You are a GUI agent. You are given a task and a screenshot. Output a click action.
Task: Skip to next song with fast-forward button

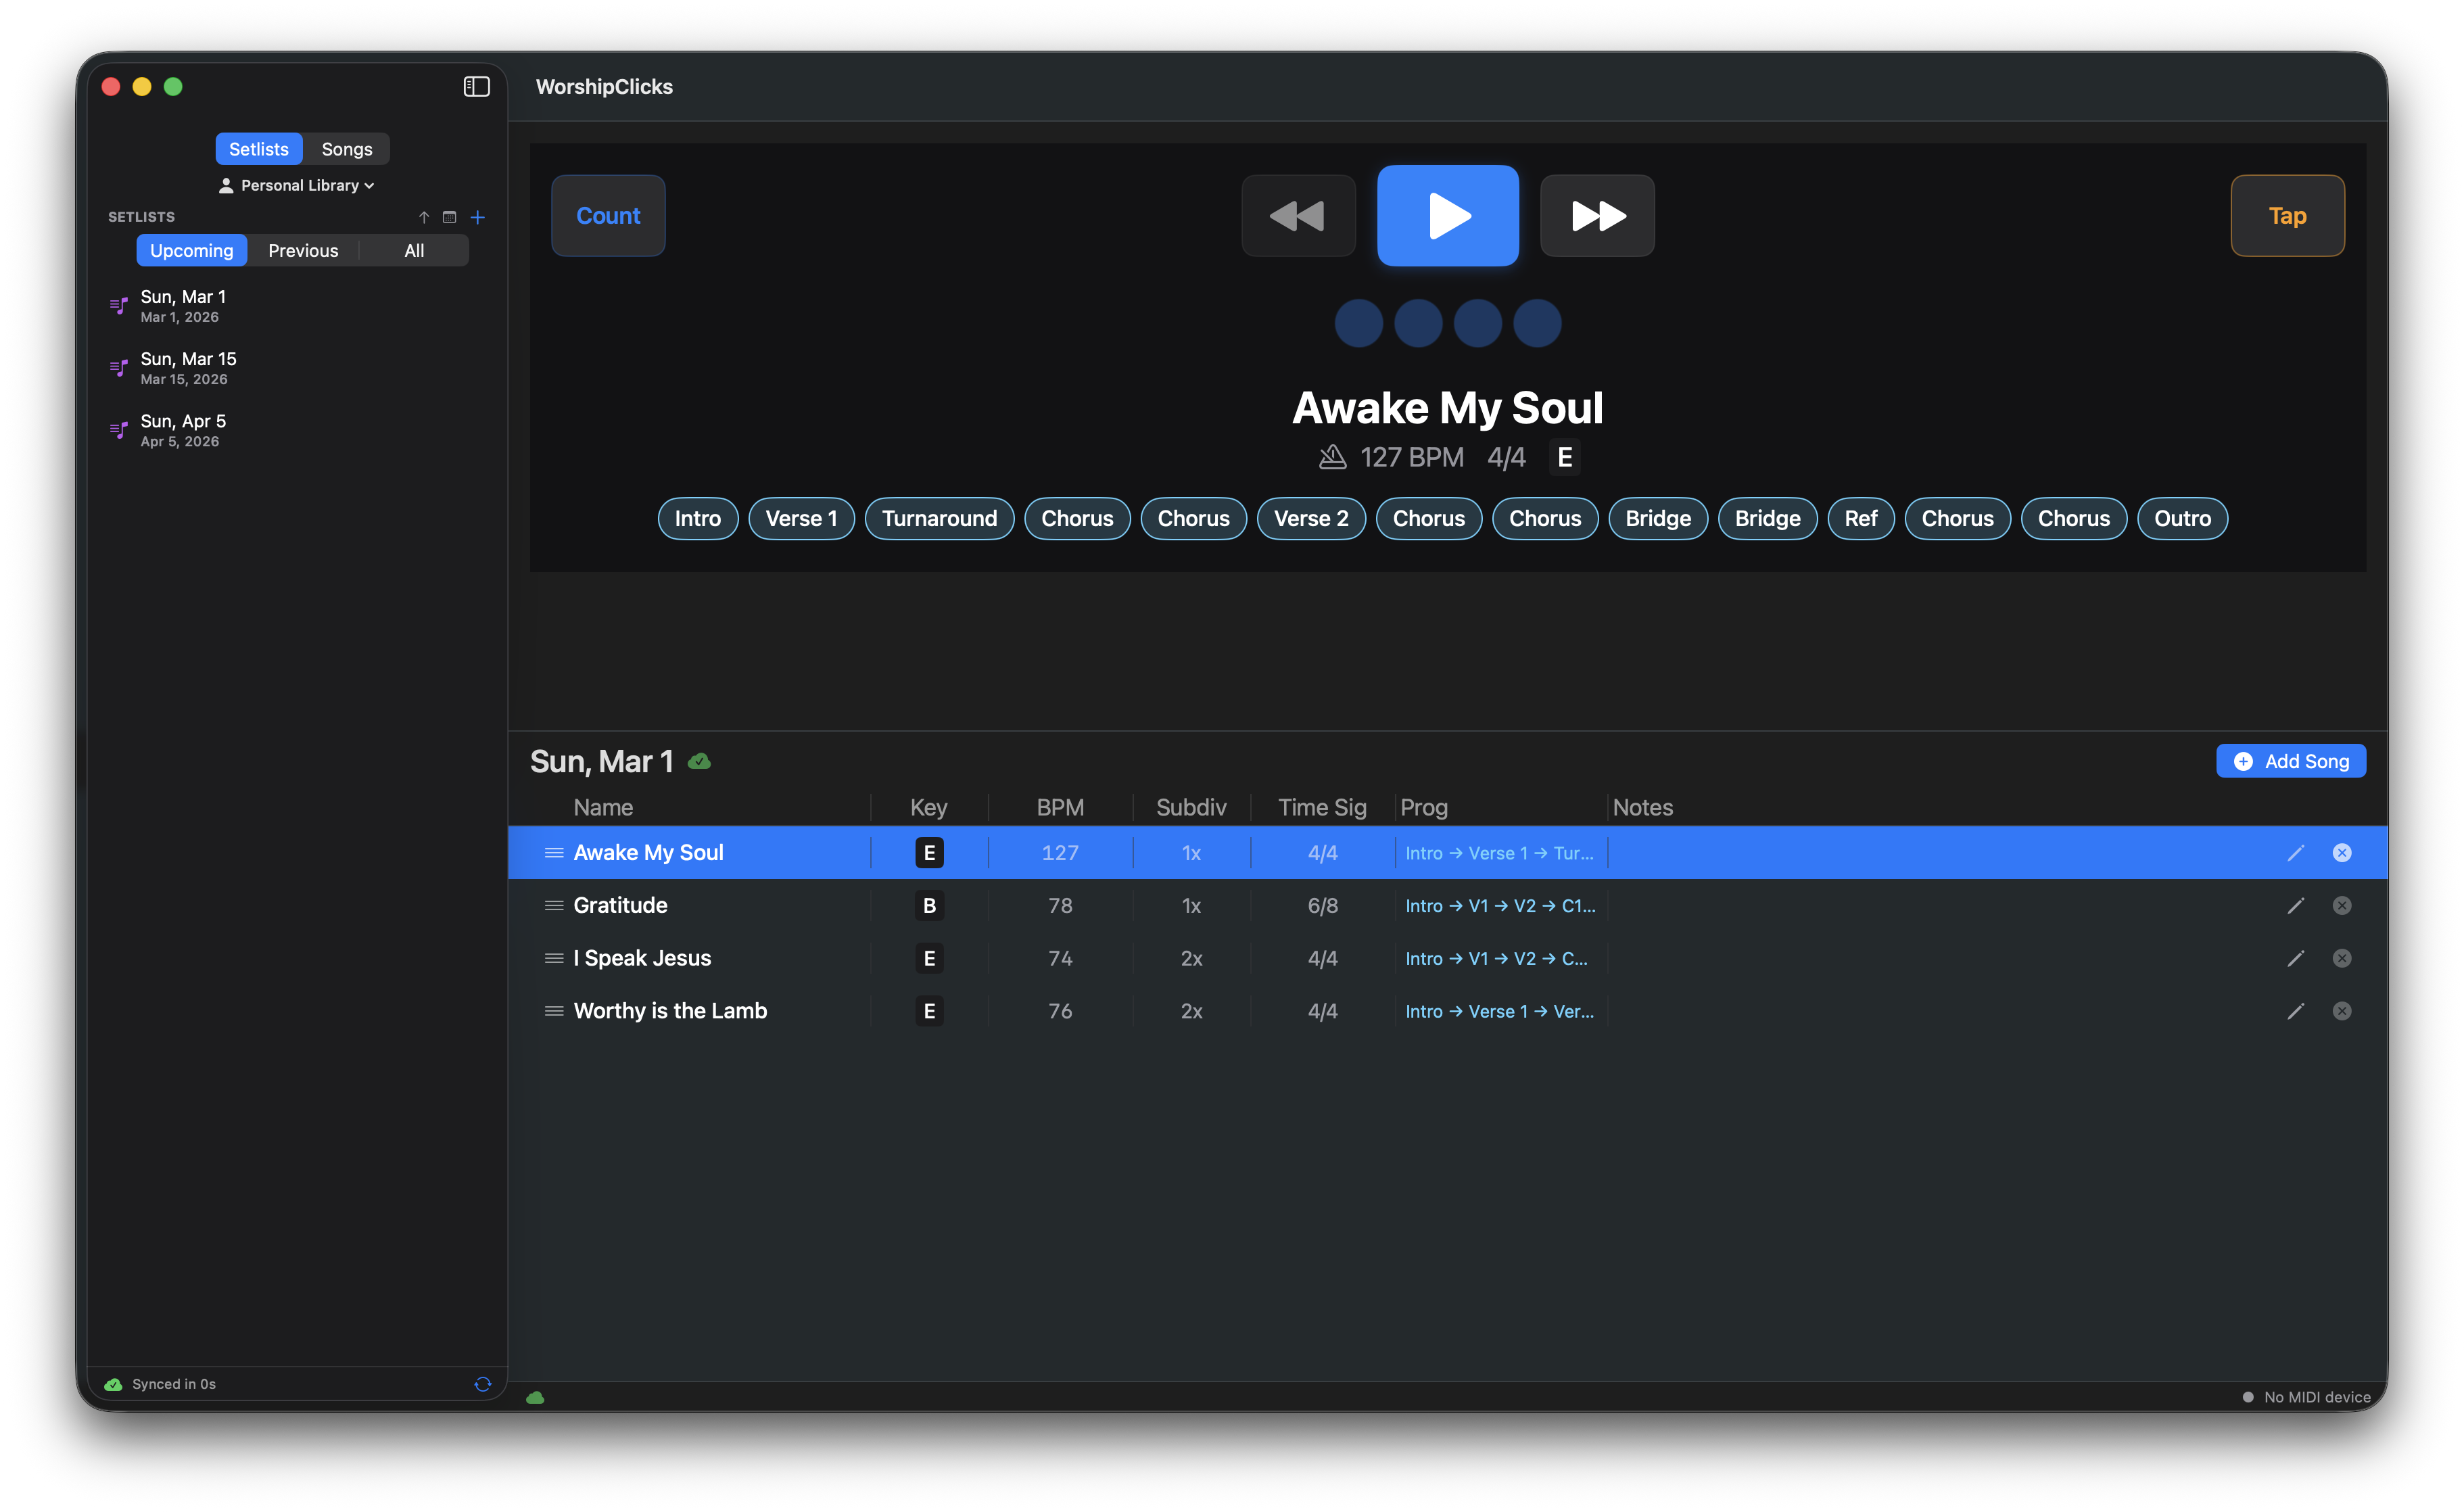click(x=1596, y=215)
